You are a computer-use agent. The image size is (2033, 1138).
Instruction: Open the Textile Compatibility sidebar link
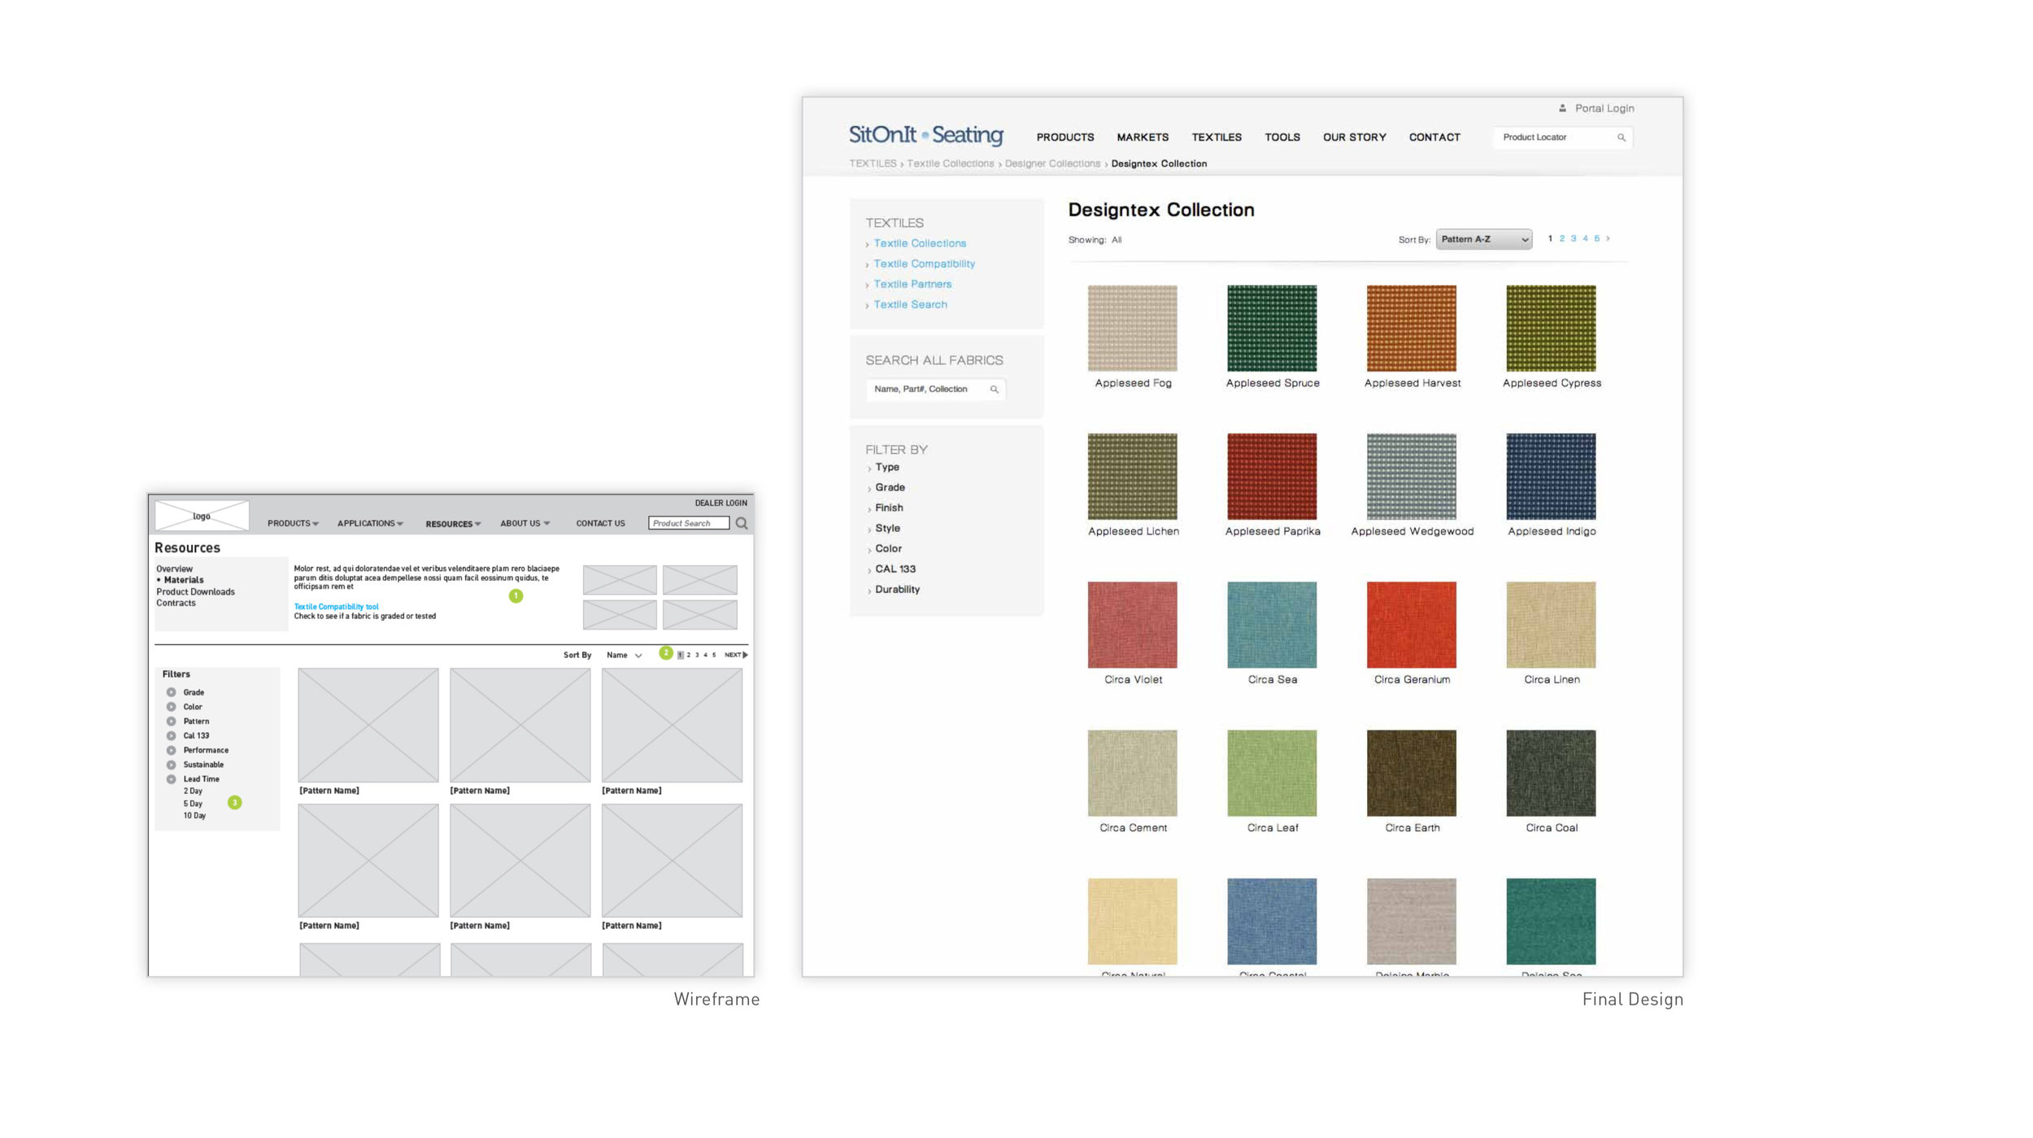[x=924, y=264]
